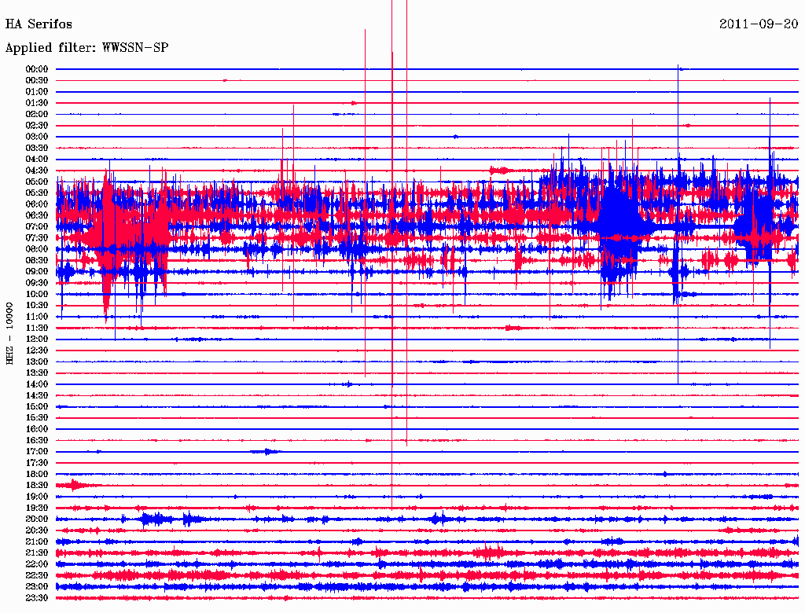This screenshot has width=805, height=613.
Task: Click the date label 2011-09-20
Action: [x=759, y=24]
